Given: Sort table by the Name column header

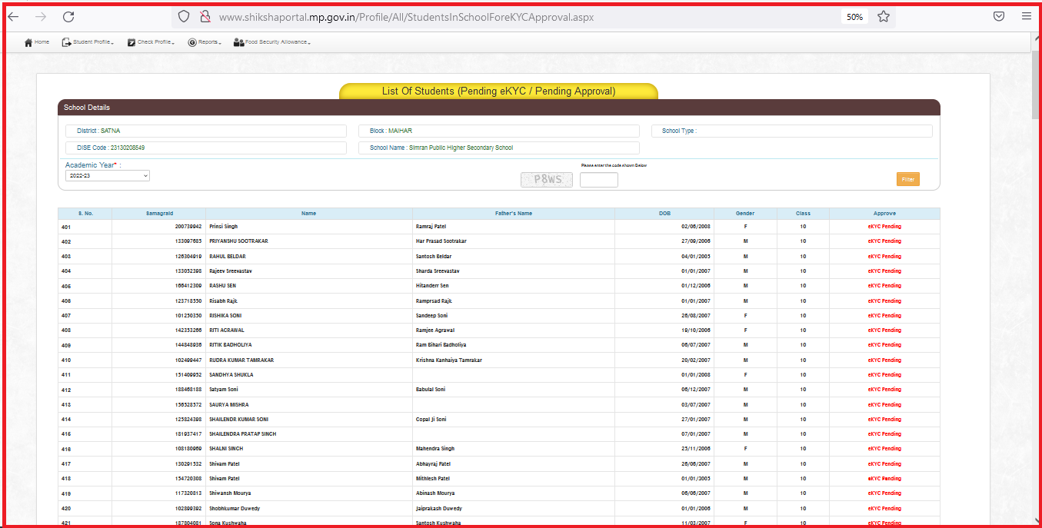Looking at the screenshot, I should coord(308,214).
